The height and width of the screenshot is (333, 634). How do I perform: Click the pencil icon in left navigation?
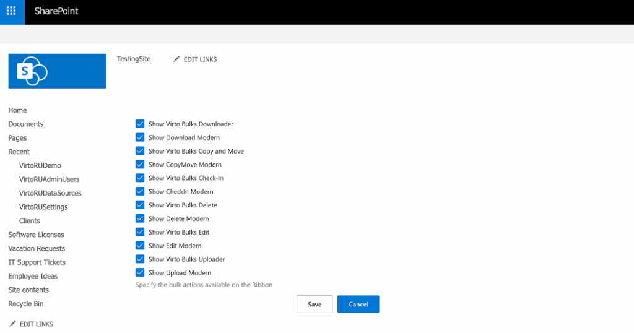point(12,324)
